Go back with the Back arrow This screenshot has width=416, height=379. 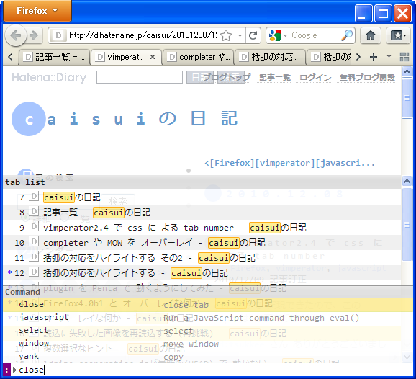click(x=16, y=35)
